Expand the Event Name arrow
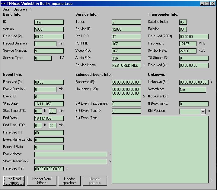Image resolution: width=217 pixels, height=190 pixels. (110, 154)
